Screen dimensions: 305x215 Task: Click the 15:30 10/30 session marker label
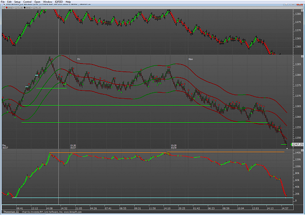(x=174, y=147)
